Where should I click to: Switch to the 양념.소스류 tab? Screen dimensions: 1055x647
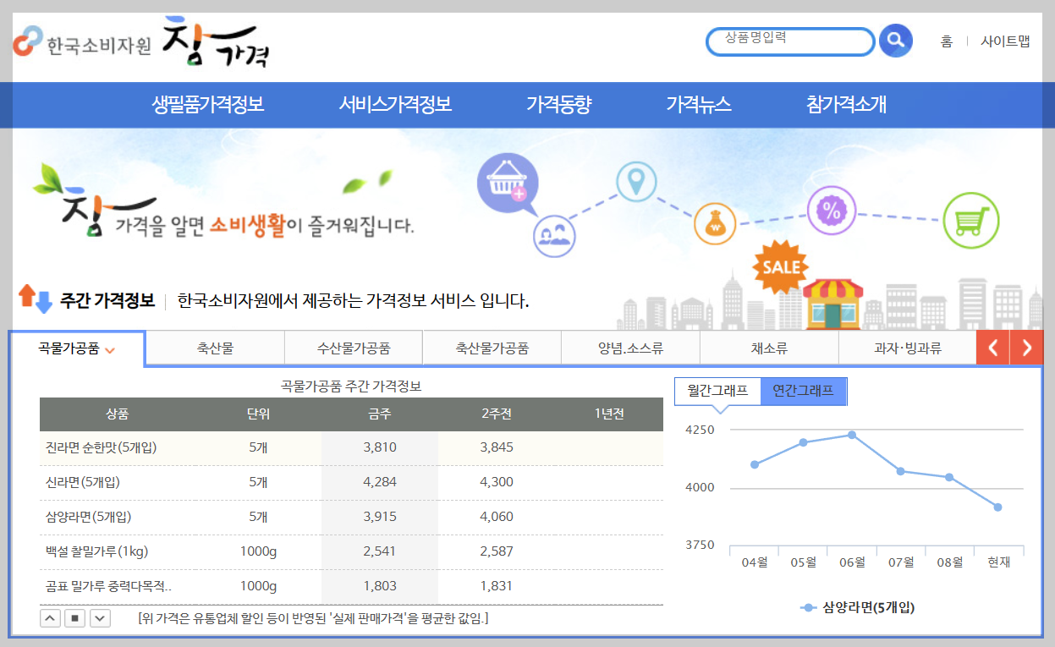630,348
